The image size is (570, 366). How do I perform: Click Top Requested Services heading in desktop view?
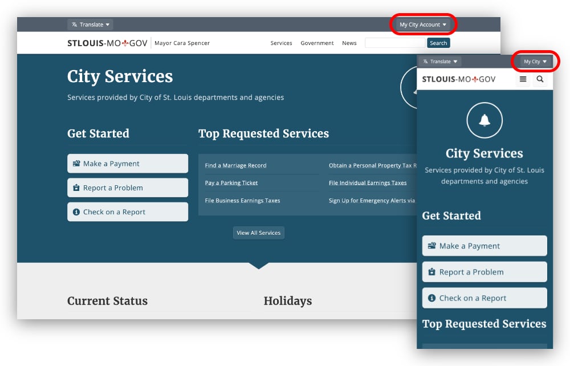[263, 133]
